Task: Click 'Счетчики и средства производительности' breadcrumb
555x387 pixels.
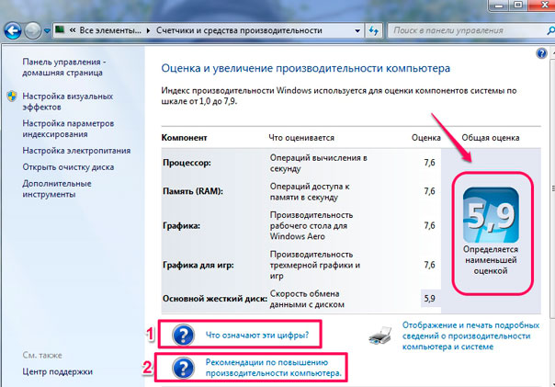Action: coord(239,30)
